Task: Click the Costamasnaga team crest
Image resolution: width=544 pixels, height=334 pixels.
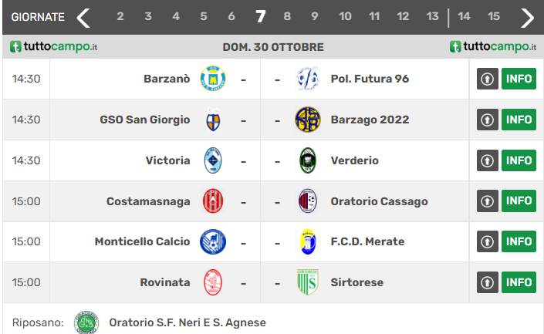Action: 213,201
